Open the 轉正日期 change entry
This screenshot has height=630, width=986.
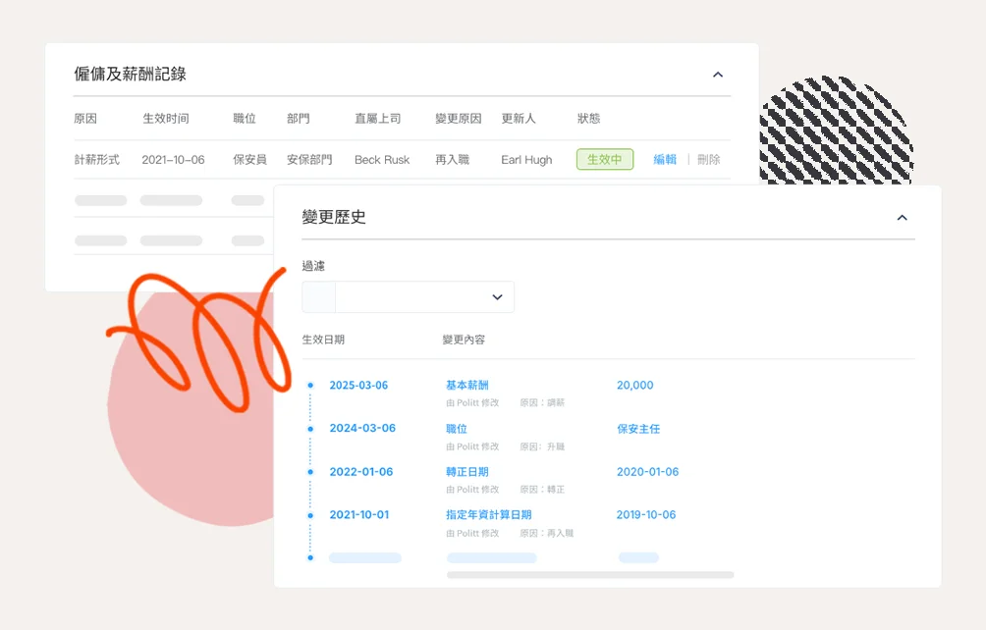tap(467, 472)
